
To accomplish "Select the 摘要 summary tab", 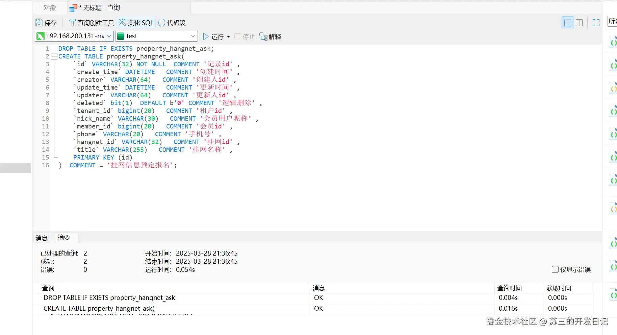I will pyautogui.click(x=64, y=238).
